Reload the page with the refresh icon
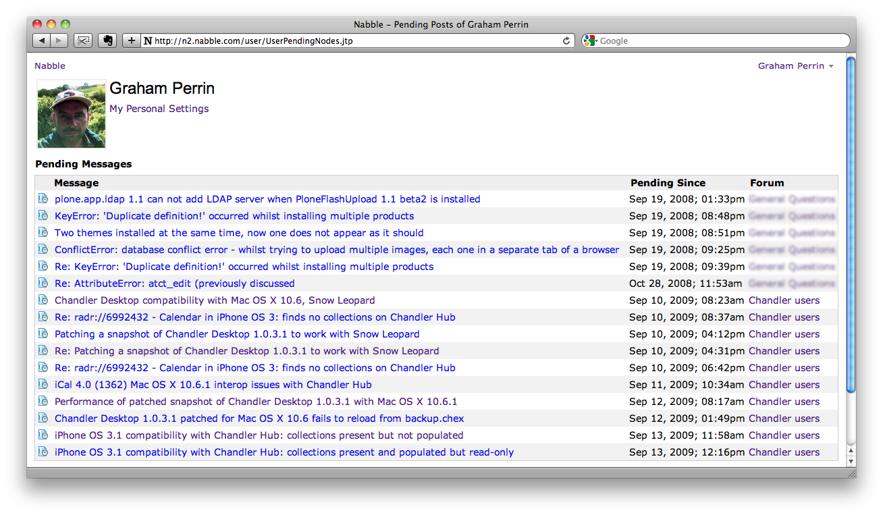The width and height of the screenshot is (883, 515). click(566, 40)
